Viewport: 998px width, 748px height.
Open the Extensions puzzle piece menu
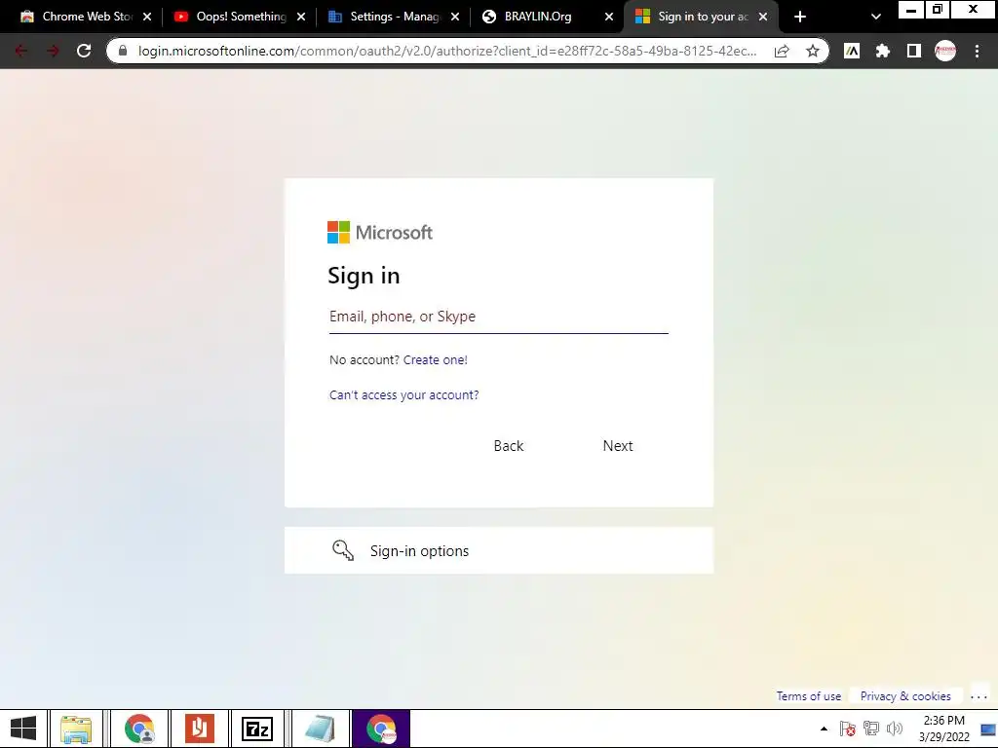coord(883,51)
